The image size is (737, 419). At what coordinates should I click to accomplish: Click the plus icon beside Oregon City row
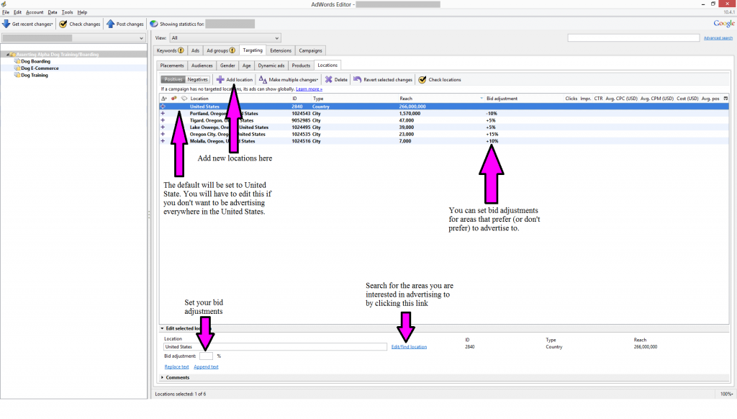pos(163,134)
